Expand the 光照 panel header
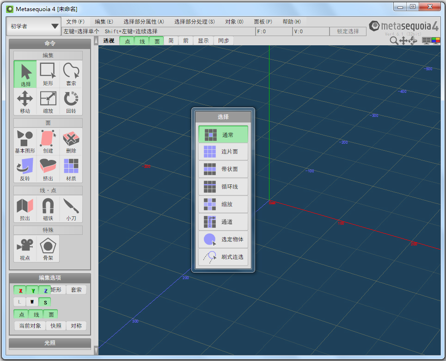 point(50,343)
